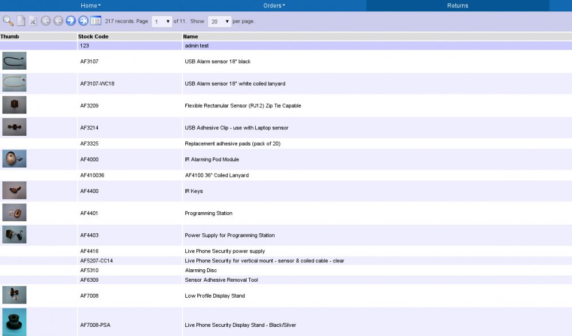Sort by the Stock Code column header
572x336 pixels.
pyautogui.click(x=93, y=37)
